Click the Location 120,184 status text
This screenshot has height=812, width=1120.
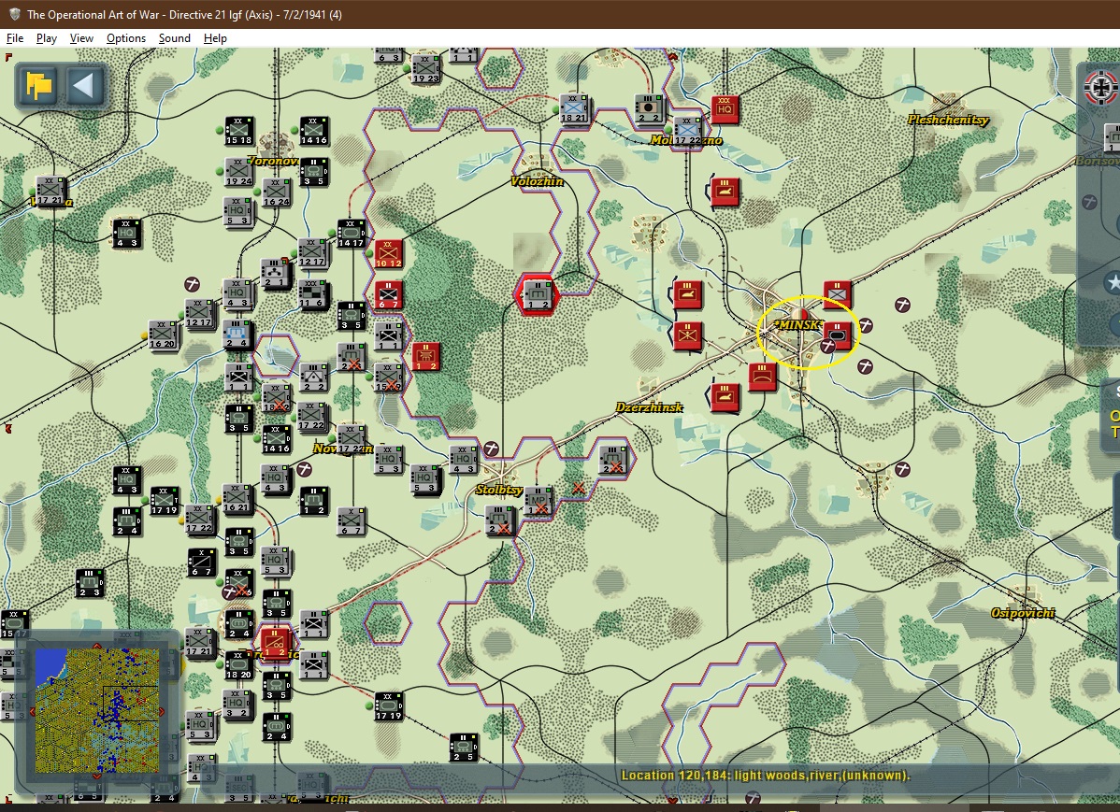tap(766, 775)
